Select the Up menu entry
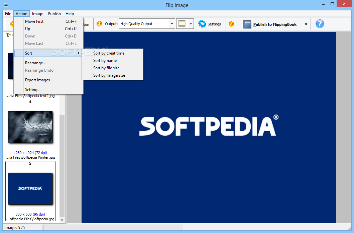Screen dimensions: 354x233 (48, 29)
